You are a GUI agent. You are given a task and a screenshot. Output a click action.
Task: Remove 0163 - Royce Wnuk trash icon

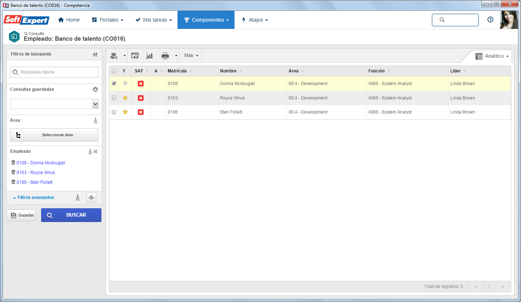point(13,172)
